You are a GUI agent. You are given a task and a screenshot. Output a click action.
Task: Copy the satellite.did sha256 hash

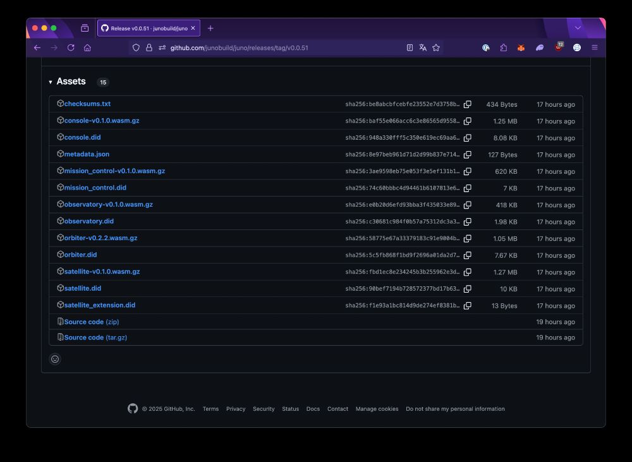pyautogui.click(x=467, y=289)
